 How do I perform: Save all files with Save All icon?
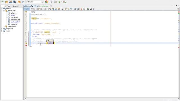(x=14, y=2)
